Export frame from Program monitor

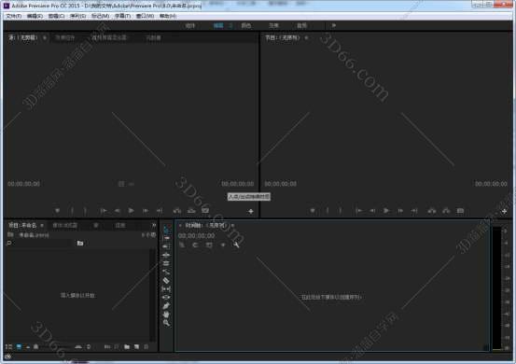click(x=460, y=211)
